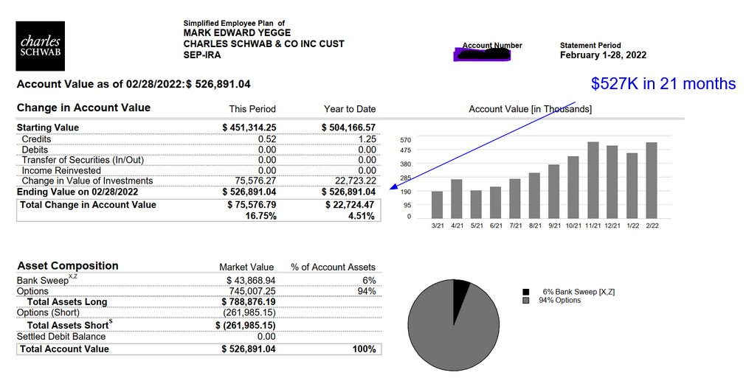Image resolution: width=746 pixels, height=381 pixels.
Task: Click the Market Value column header
Action: [246, 268]
